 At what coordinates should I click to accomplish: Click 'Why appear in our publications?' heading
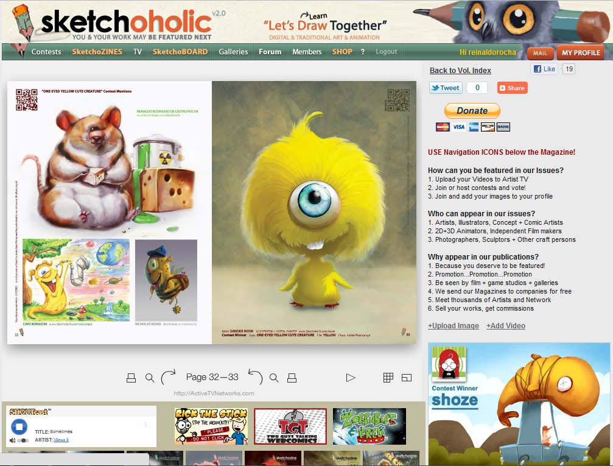point(483,256)
